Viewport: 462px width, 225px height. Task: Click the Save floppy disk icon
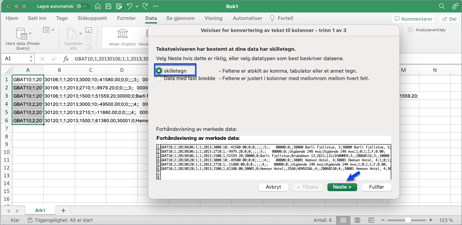108,6
